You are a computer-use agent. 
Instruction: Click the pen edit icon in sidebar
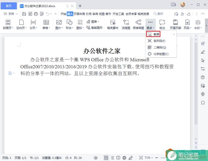click(x=203, y=52)
